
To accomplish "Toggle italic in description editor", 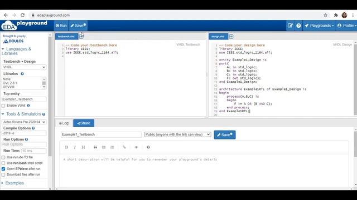I will click(75, 147).
